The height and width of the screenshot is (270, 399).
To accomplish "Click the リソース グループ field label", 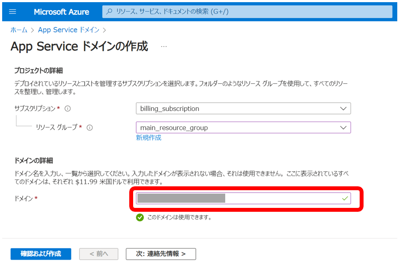I will point(57,127).
